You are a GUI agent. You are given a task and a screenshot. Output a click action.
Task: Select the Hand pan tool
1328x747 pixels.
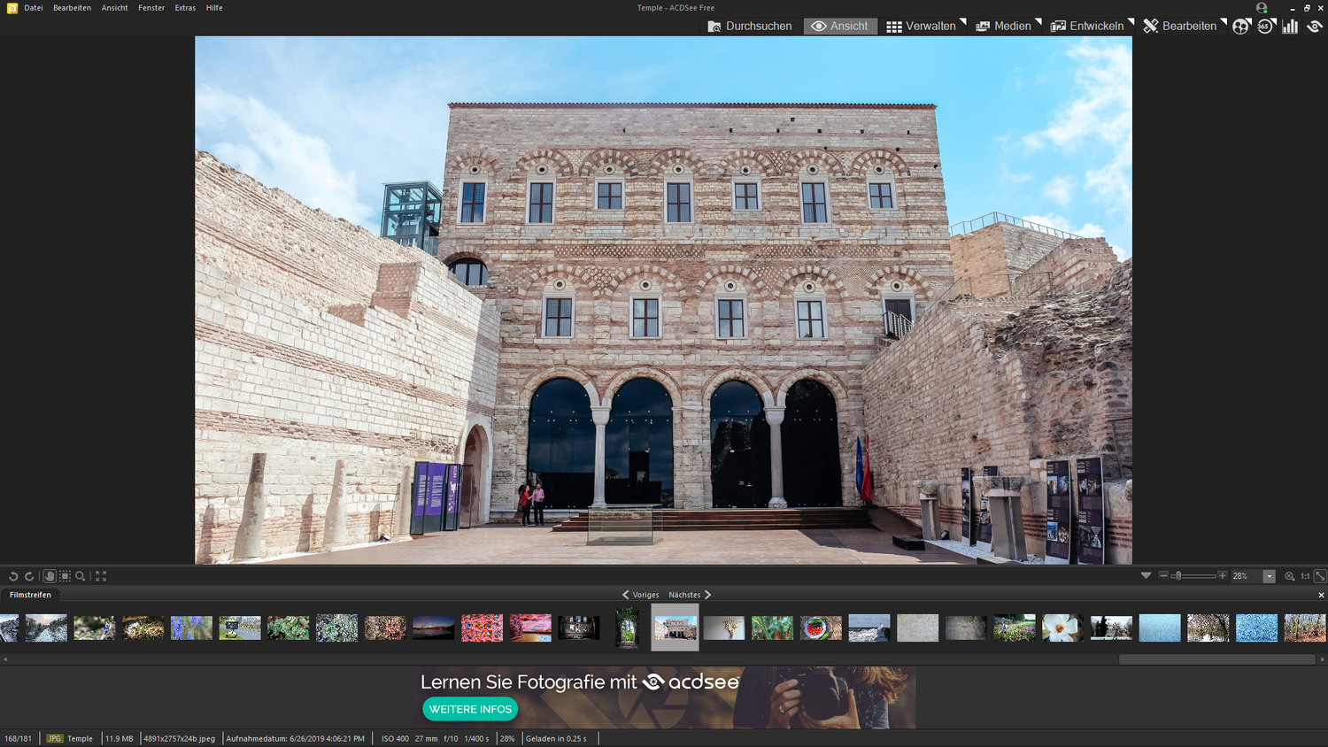pos(50,575)
